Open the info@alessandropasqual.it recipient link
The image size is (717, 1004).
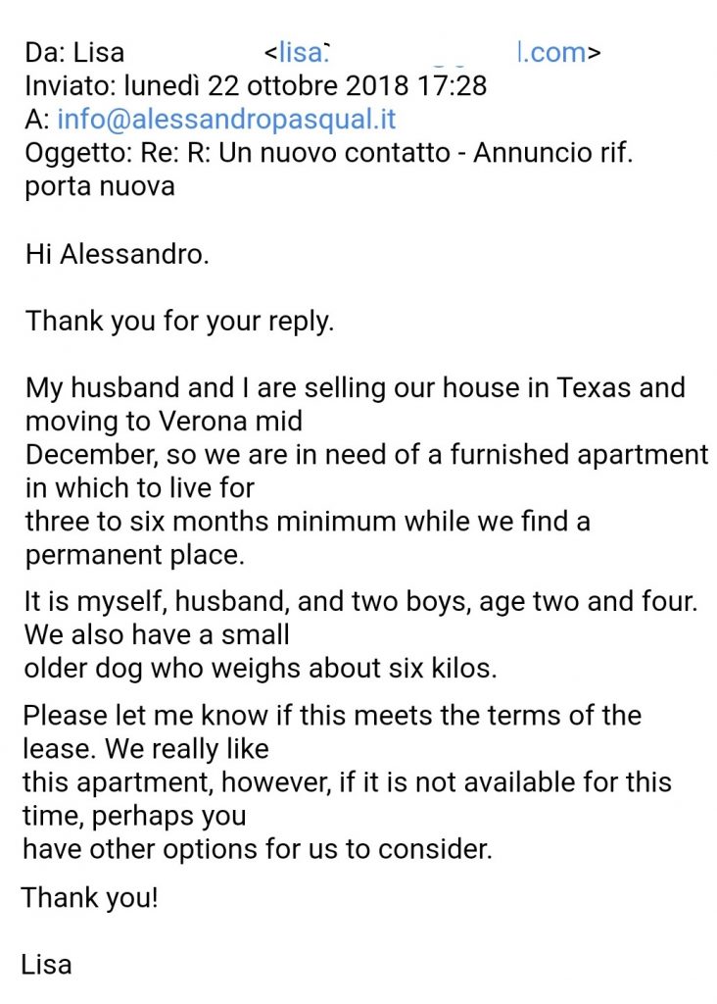pos(226,120)
